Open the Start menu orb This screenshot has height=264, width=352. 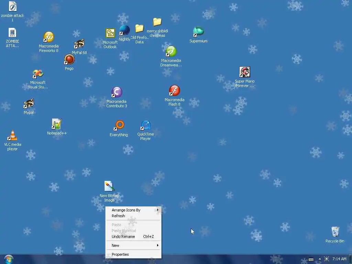tap(9, 259)
